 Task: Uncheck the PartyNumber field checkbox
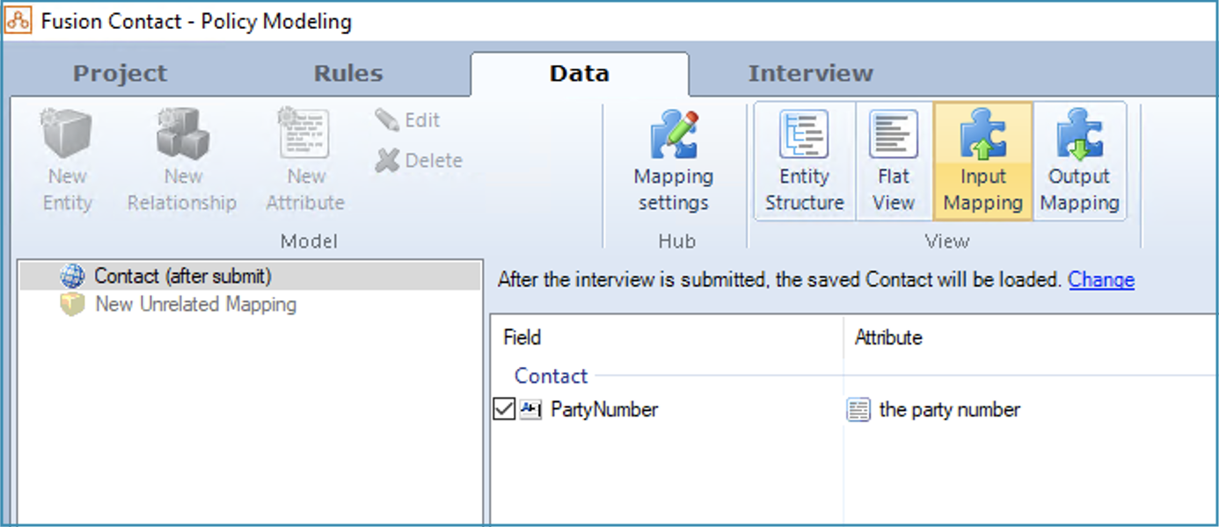pos(504,409)
